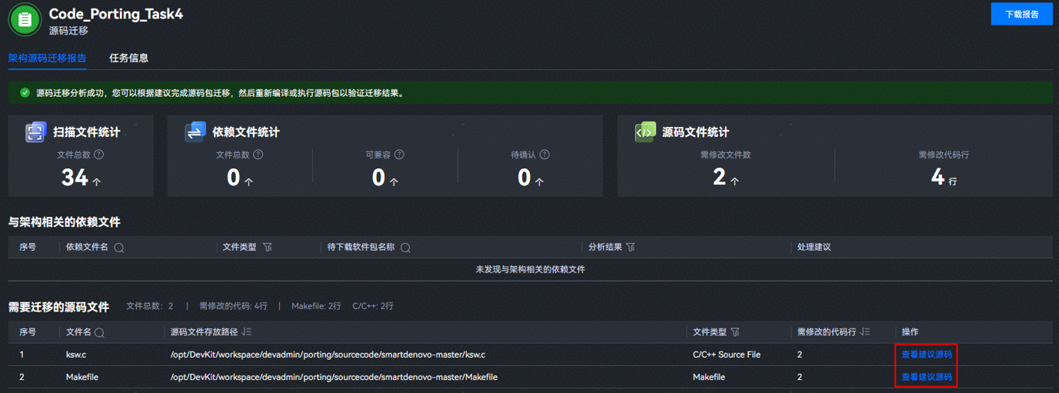Open filter for source file 文件类型 column

tap(735, 332)
